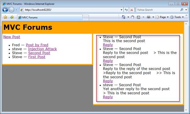Stop page loading with red X icon
The height and width of the screenshot is (114, 190).
132,10
